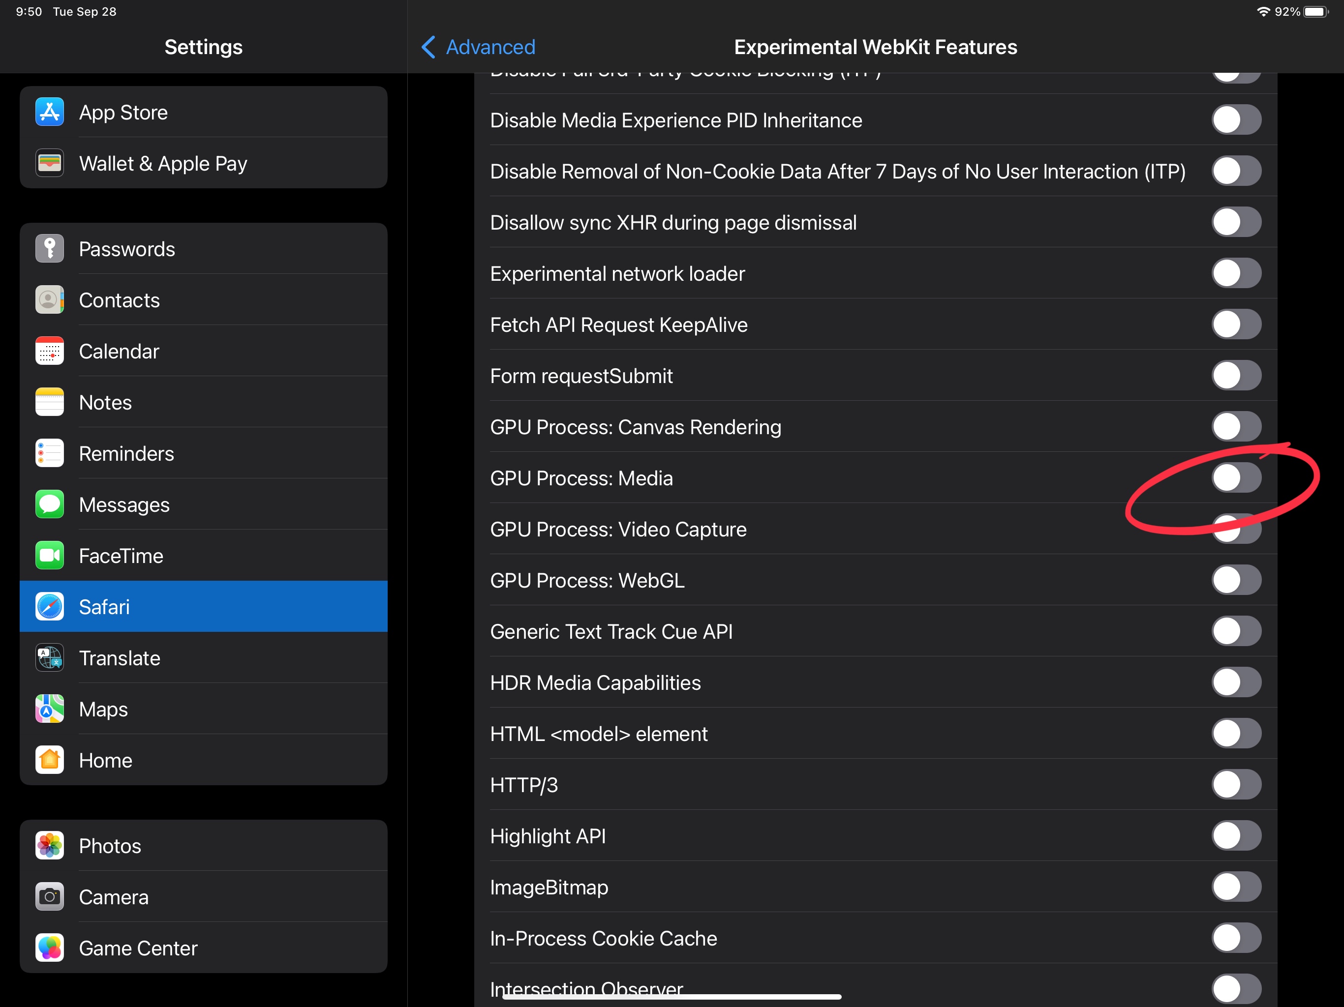Open Wallet & Apple Pay settings
Viewport: 1344px width, 1007px height.
coord(204,163)
